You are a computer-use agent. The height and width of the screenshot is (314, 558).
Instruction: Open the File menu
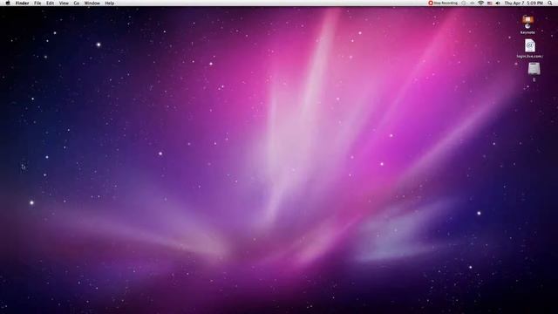tap(37, 3)
